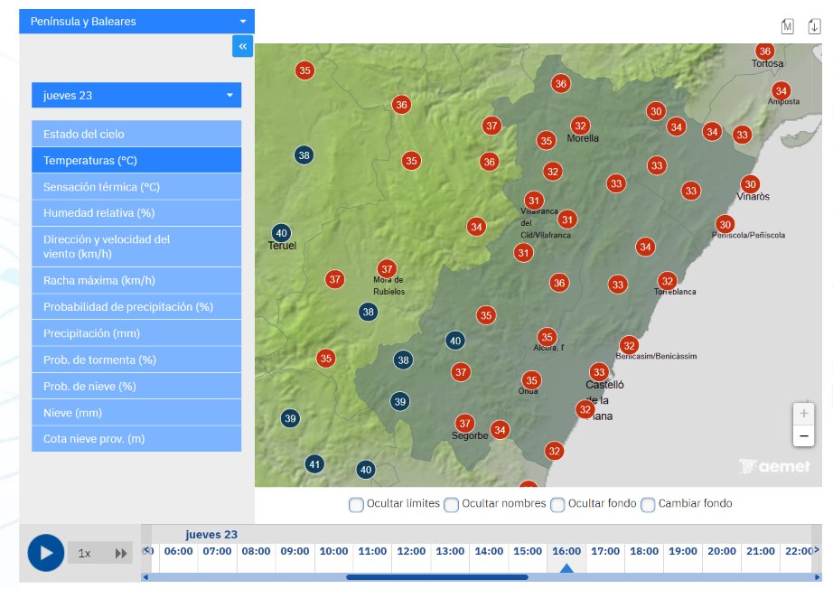The width and height of the screenshot is (833, 589).
Task: Zoom in the map with plus
Action: pyautogui.click(x=804, y=413)
